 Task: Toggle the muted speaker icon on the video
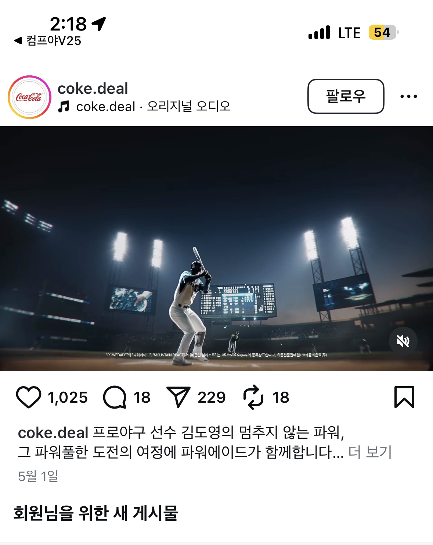pyautogui.click(x=403, y=341)
